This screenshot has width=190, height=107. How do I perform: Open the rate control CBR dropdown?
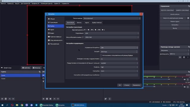pos(119,48)
